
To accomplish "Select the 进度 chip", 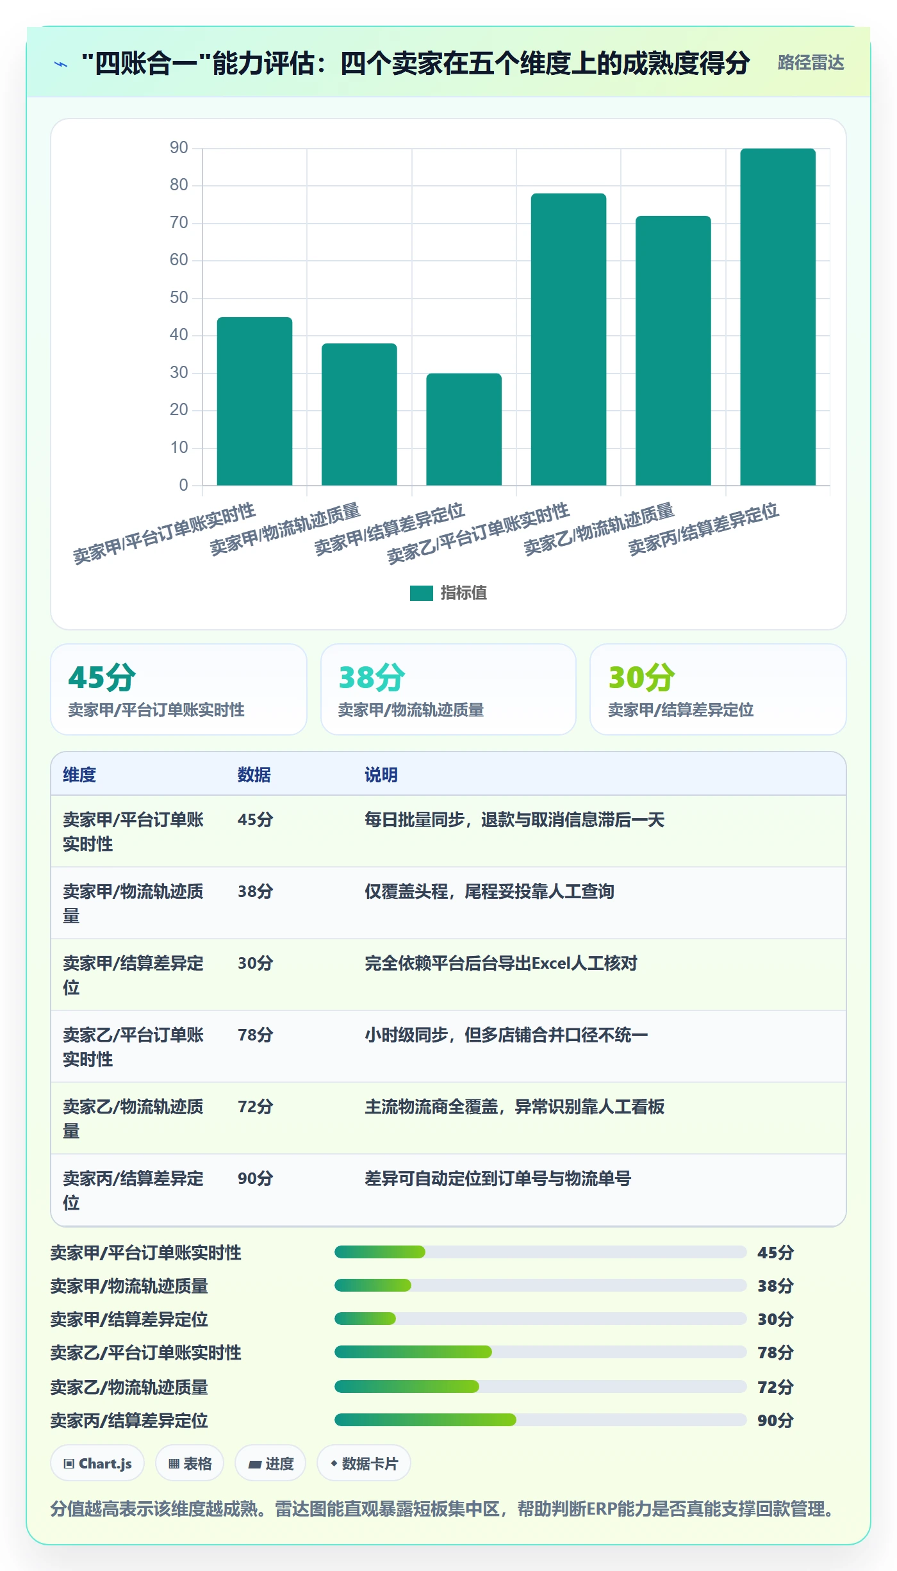I will point(270,1463).
